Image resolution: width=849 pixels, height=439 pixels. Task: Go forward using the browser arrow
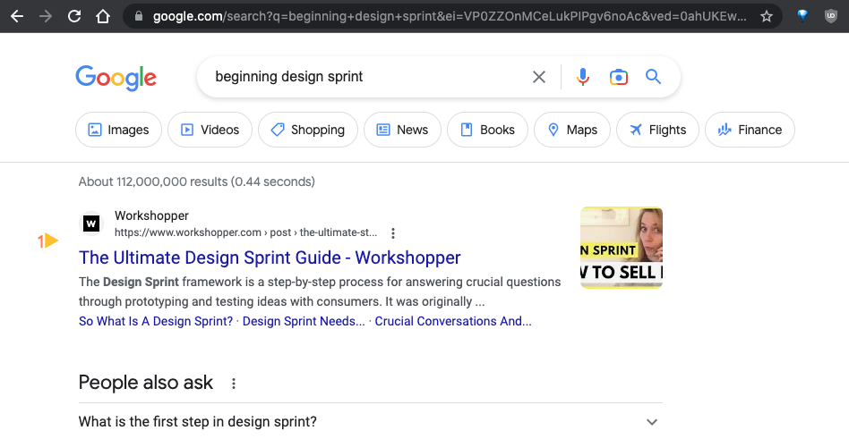tap(46, 16)
